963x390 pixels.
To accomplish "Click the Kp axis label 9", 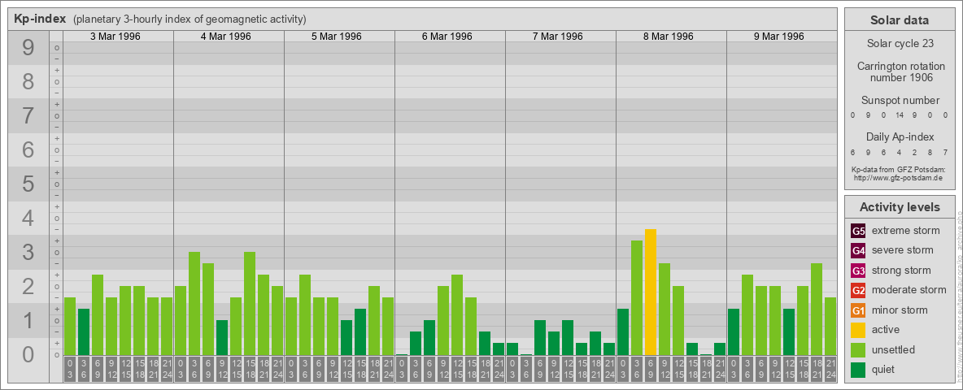I will [x=28, y=48].
